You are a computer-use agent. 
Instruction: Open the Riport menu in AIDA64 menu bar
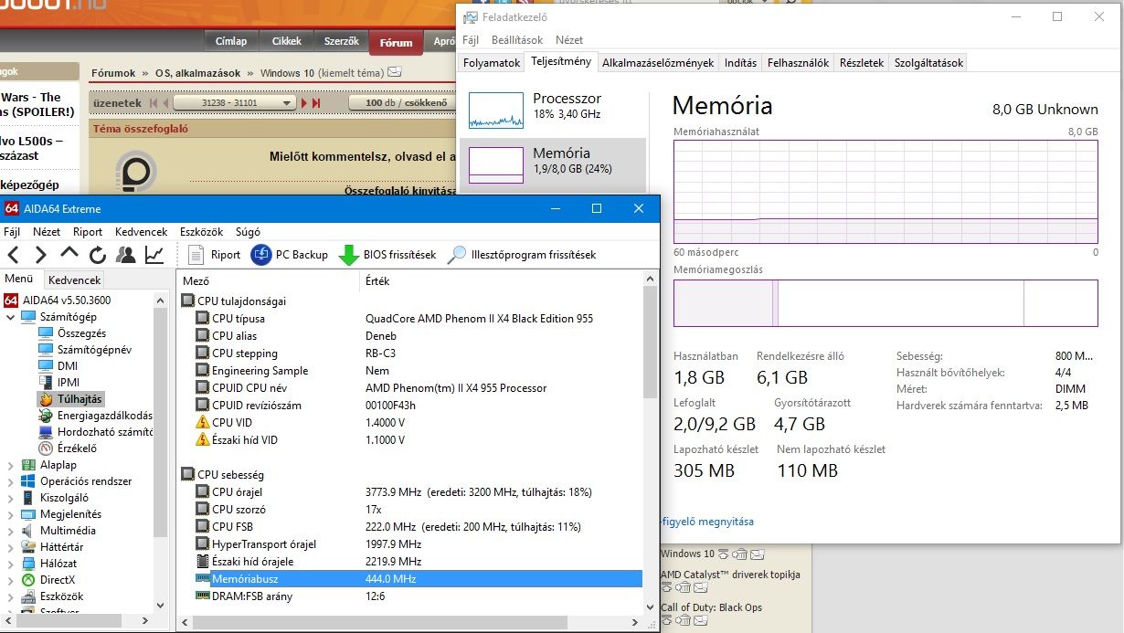point(88,232)
